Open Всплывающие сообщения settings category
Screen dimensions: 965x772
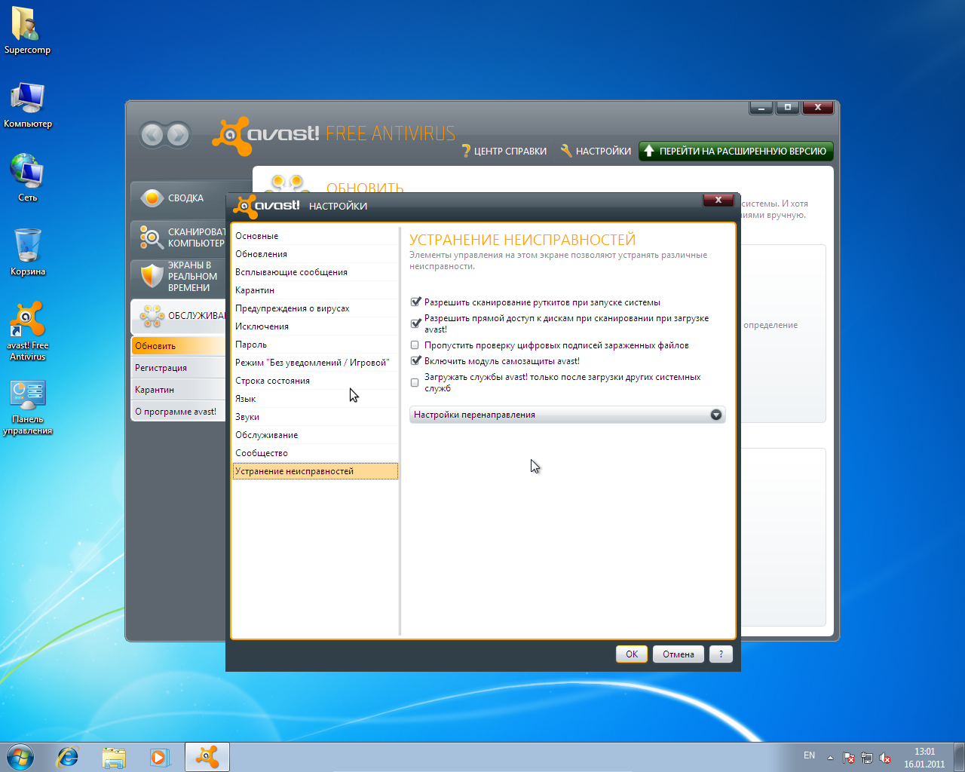[x=315, y=272]
